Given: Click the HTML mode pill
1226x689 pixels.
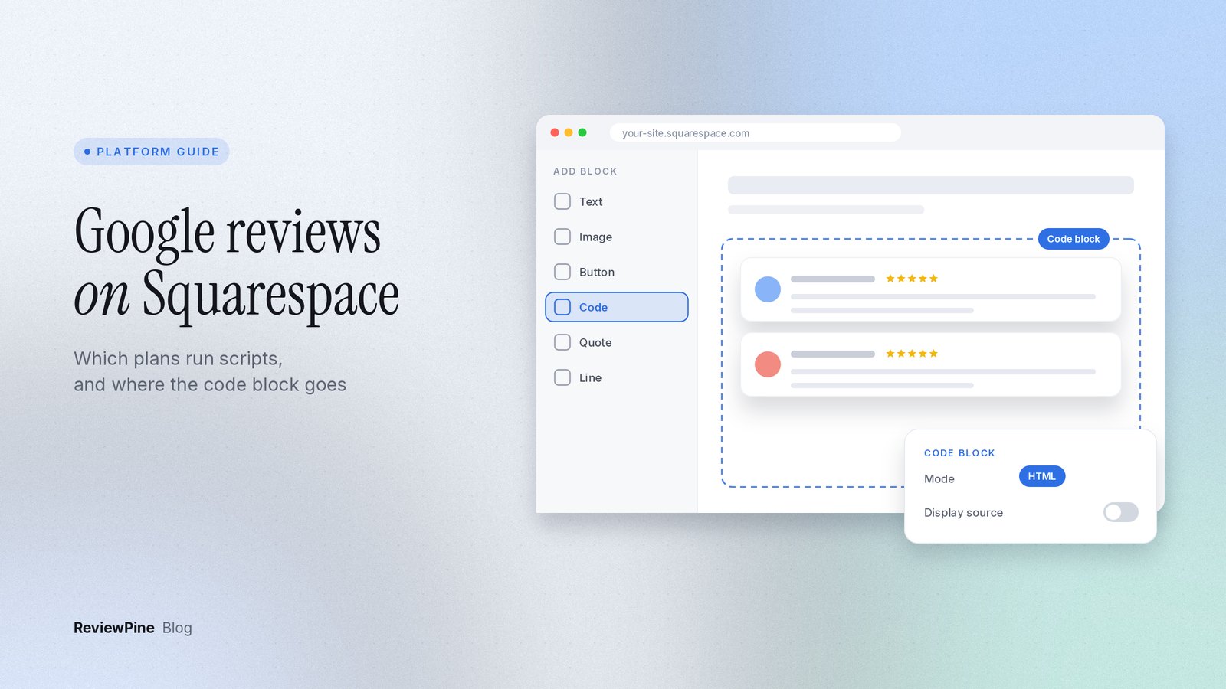Looking at the screenshot, I should click(x=1042, y=476).
